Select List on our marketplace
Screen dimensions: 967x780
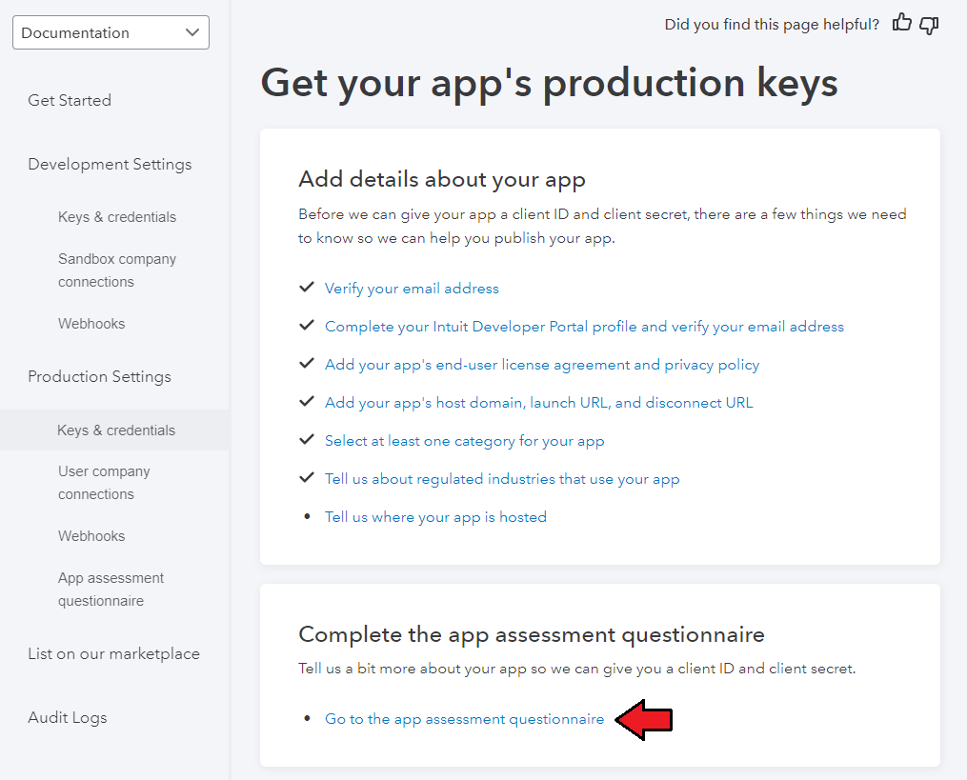[114, 653]
